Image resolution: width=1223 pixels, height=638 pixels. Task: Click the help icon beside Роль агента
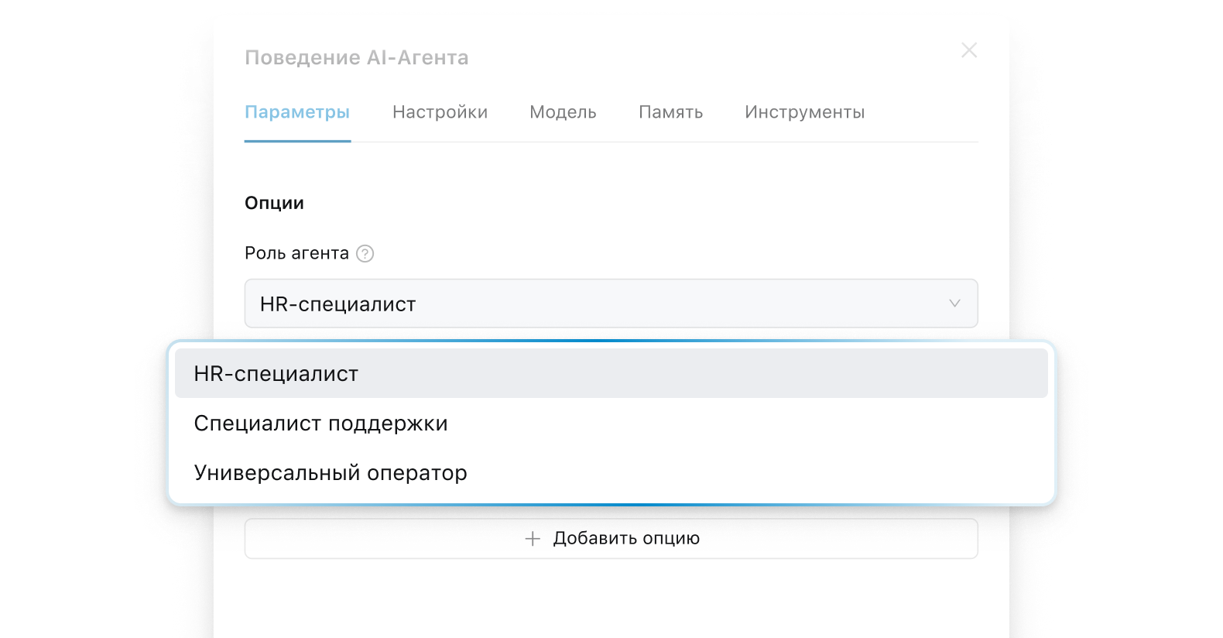pyautogui.click(x=365, y=254)
